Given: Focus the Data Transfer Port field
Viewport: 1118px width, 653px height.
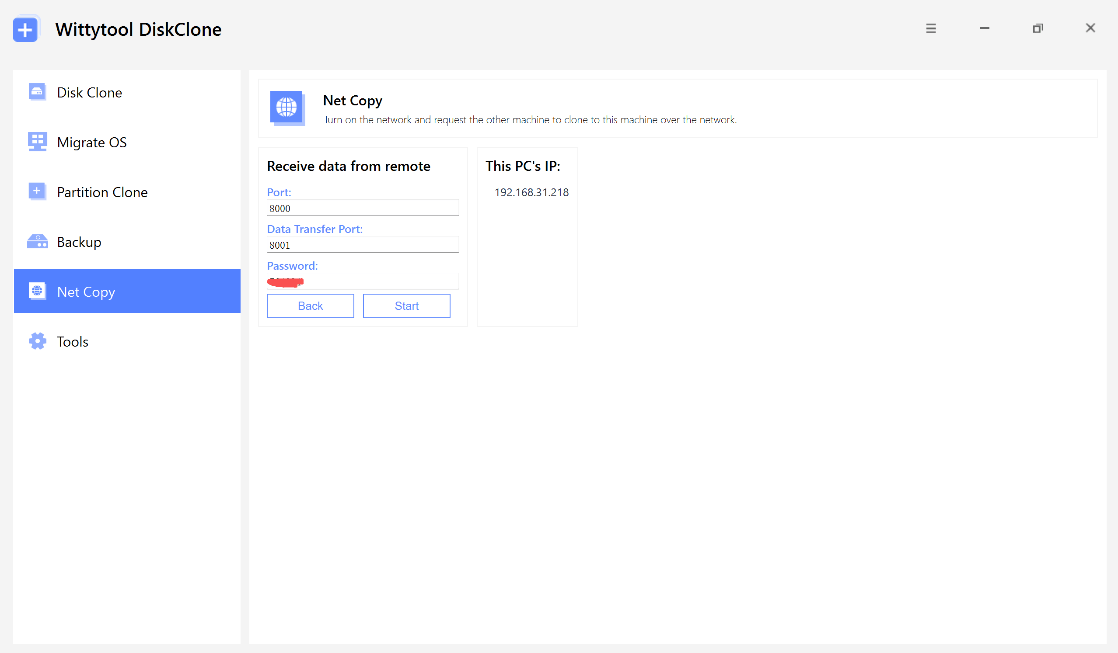Looking at the screenshot, I should pos(363,245).
